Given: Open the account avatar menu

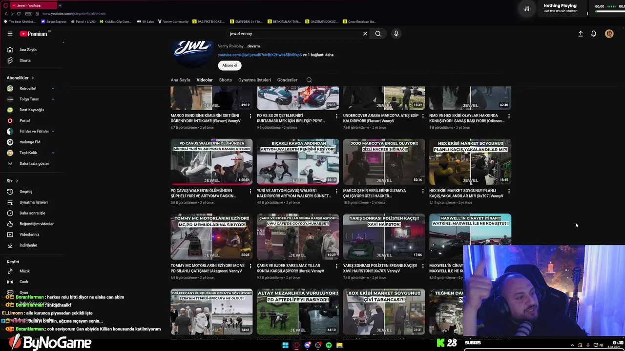Looking at the screenshot, I should [609, 34].
